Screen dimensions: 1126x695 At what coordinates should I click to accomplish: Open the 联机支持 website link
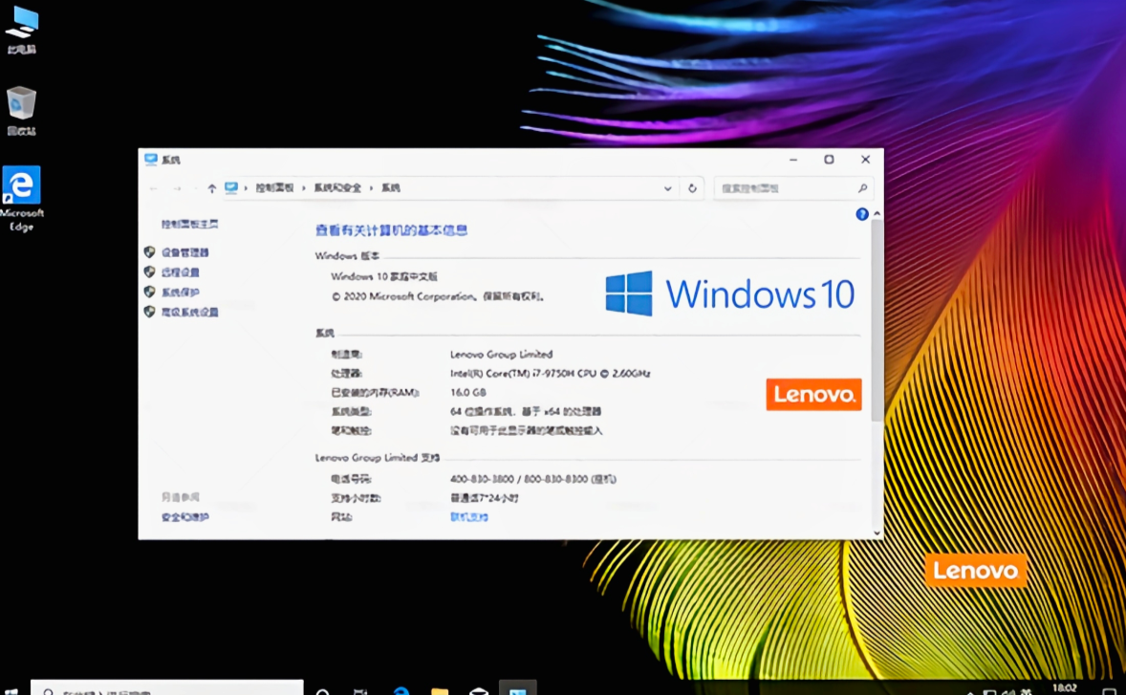pyautogui.click(x=469, y=517)
